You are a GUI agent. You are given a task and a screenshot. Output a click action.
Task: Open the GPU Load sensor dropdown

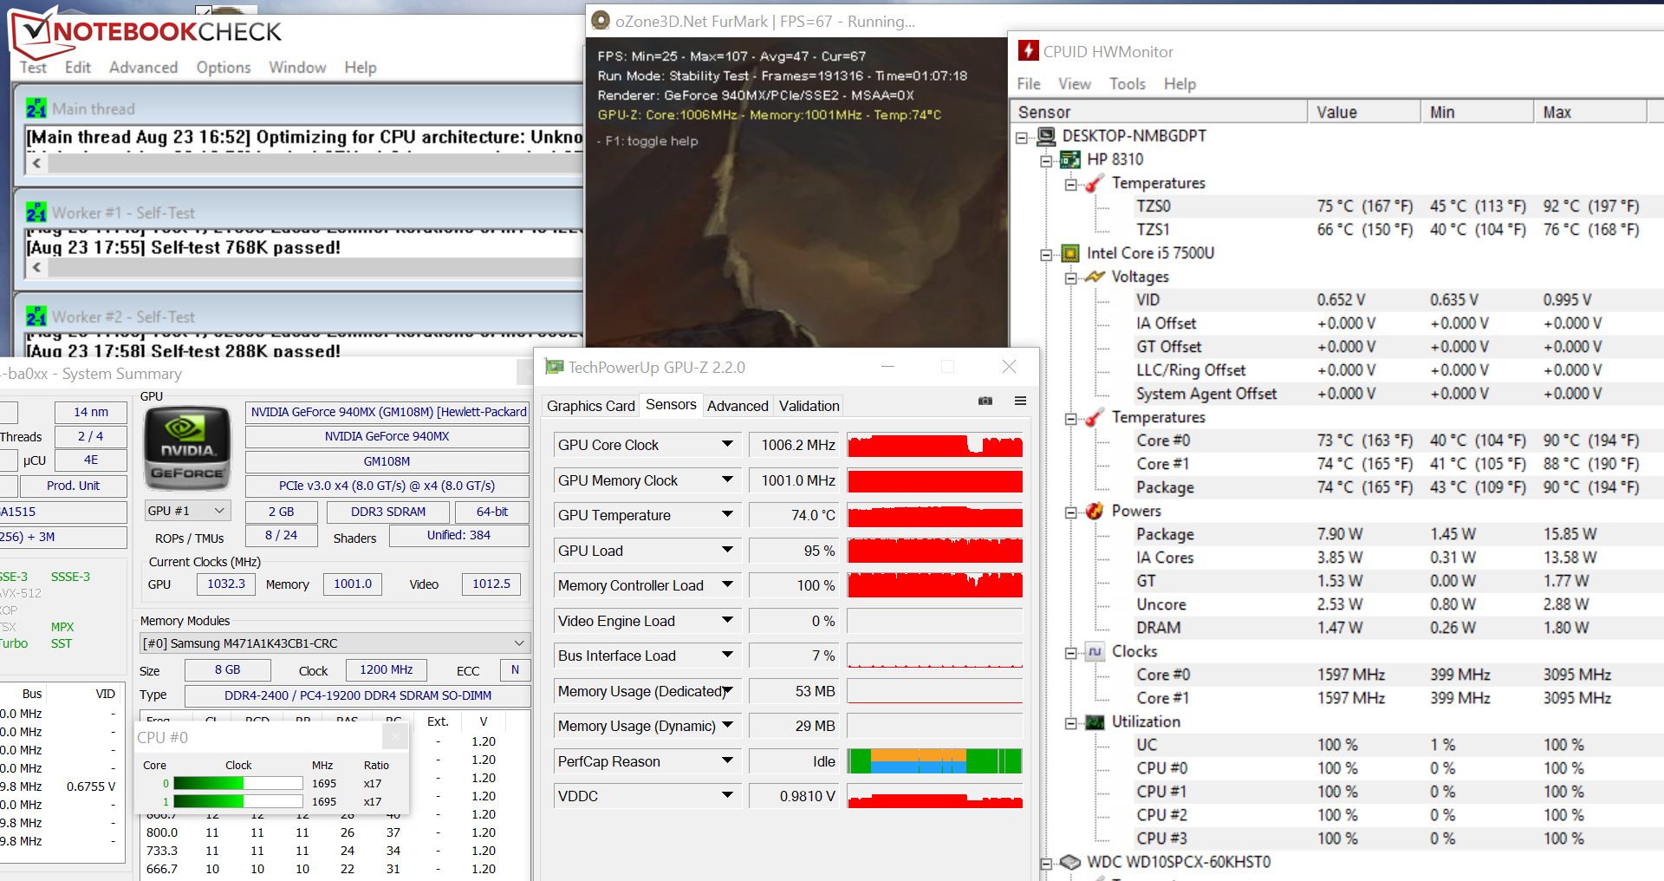[x=727, y=550]
